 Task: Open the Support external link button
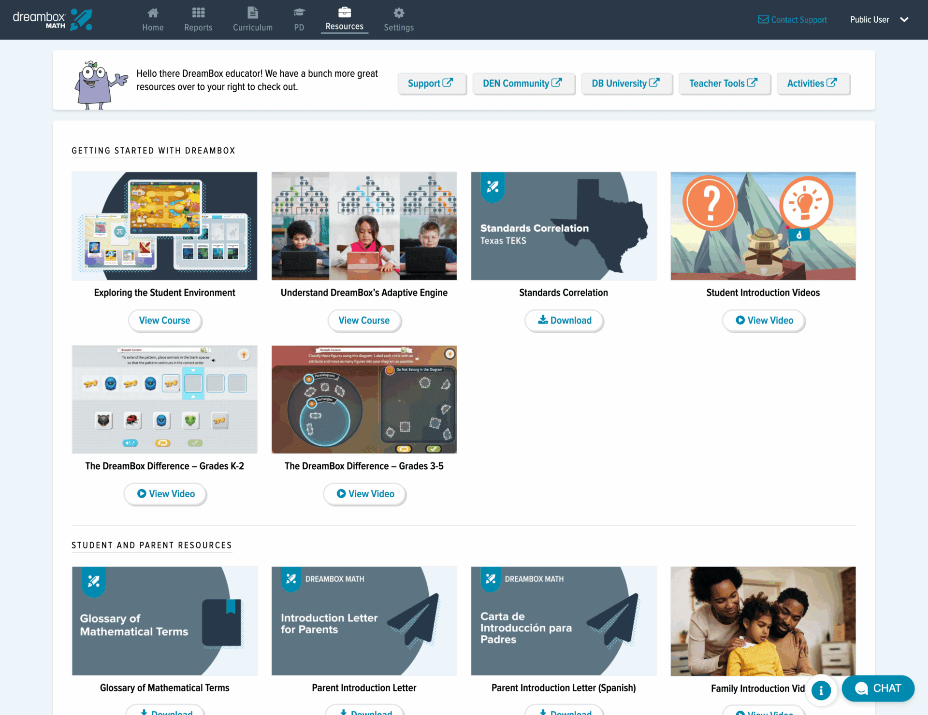431,84
